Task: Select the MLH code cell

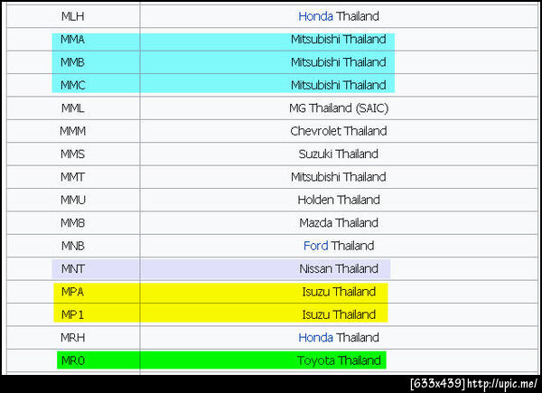Action: (72, 16)
